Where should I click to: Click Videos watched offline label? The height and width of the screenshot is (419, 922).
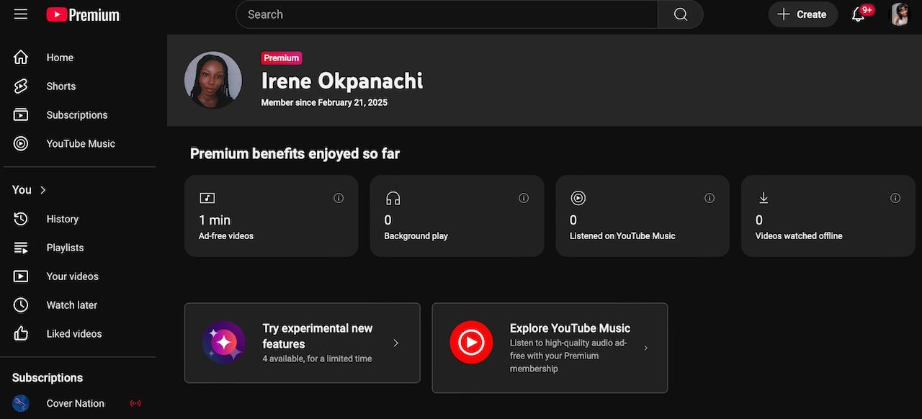point(799,236)
